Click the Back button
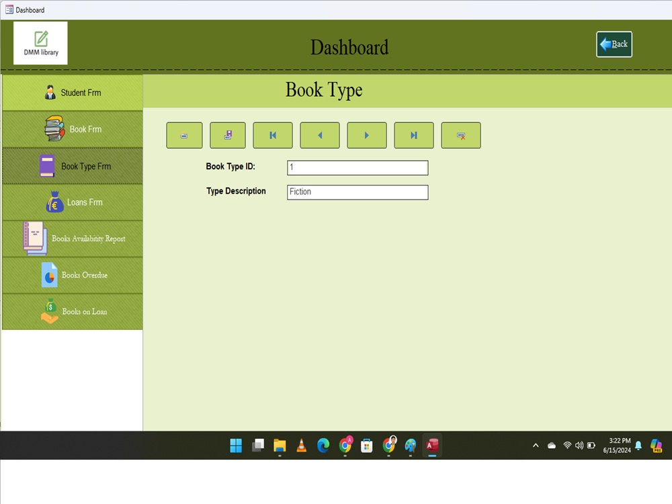Viewport: 672px width, 504px height. tap(614, 44)
